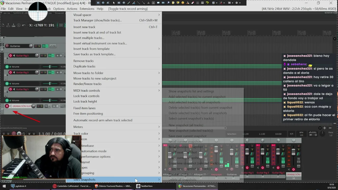Click the FX button on mixer strip 18

click(x=299, y=159)
